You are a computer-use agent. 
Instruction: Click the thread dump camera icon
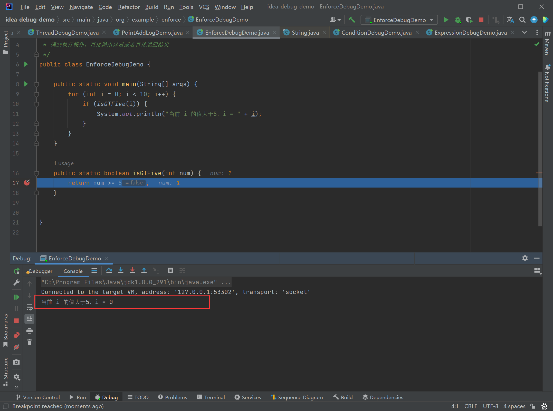(x=16, y=362)
